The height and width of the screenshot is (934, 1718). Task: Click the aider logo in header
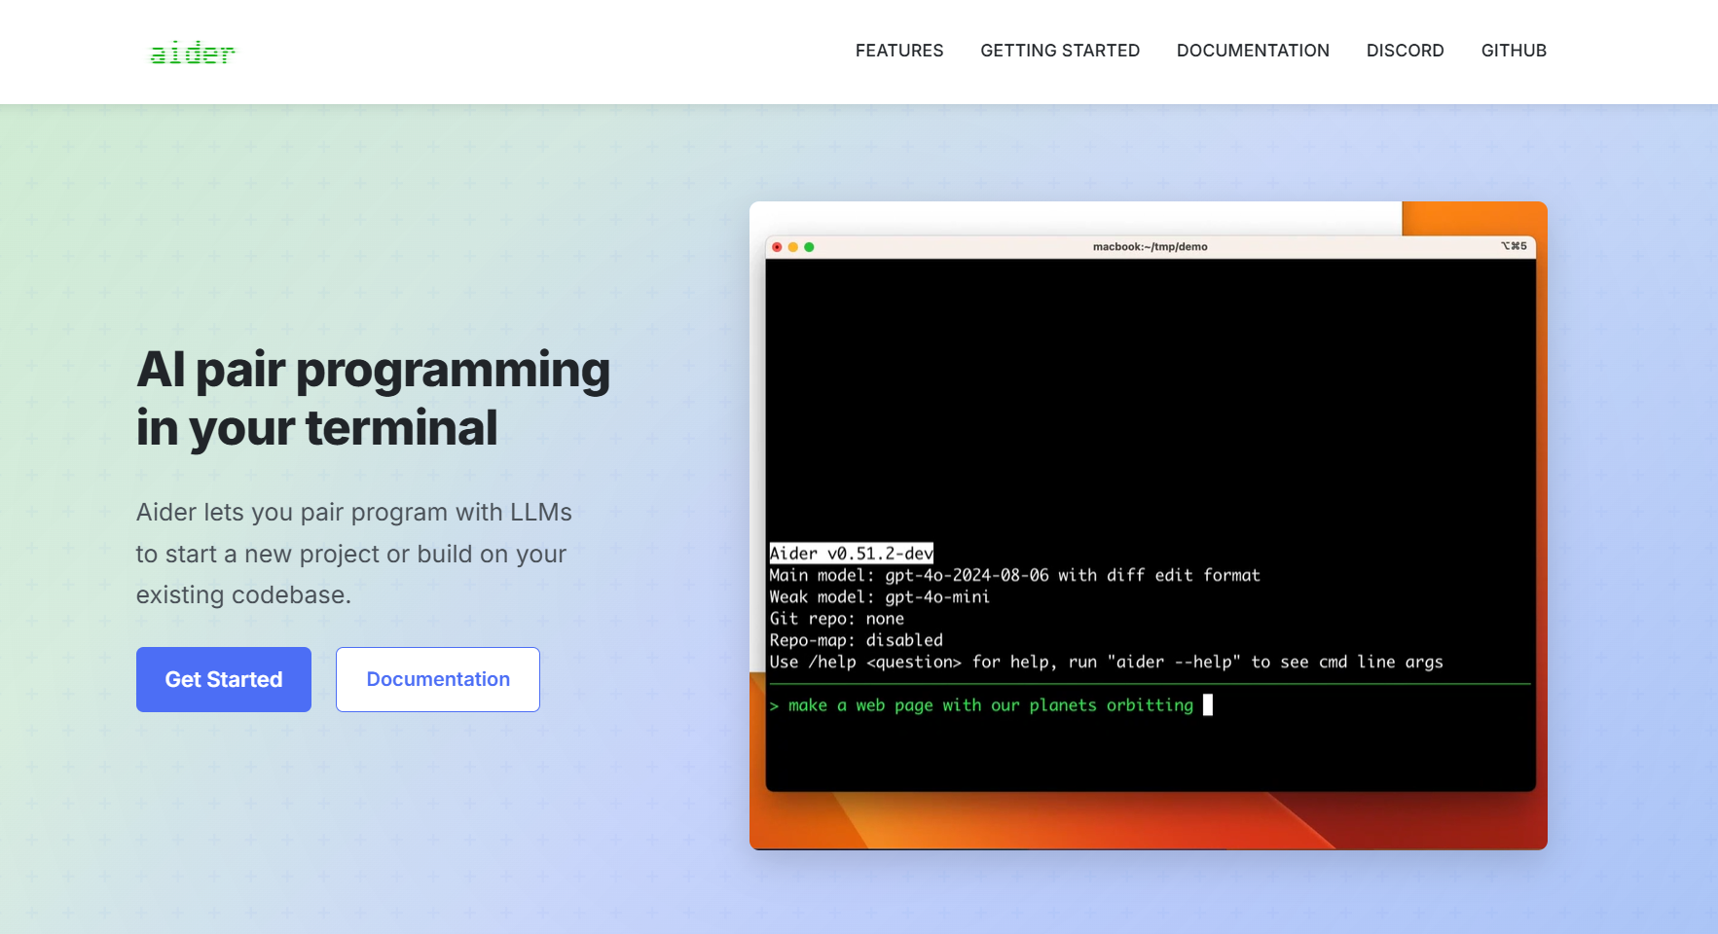coord(193,53)
